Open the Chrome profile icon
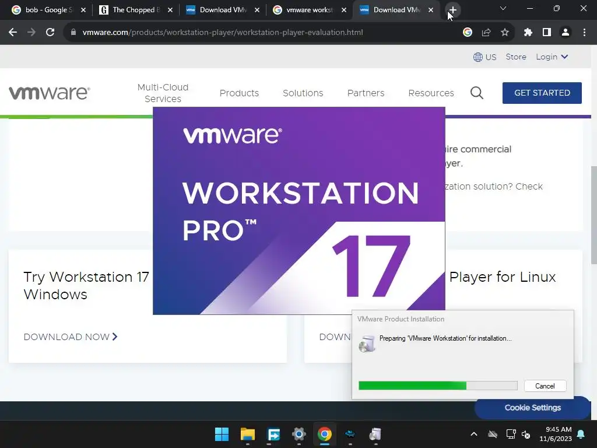 tap(566, 33)
